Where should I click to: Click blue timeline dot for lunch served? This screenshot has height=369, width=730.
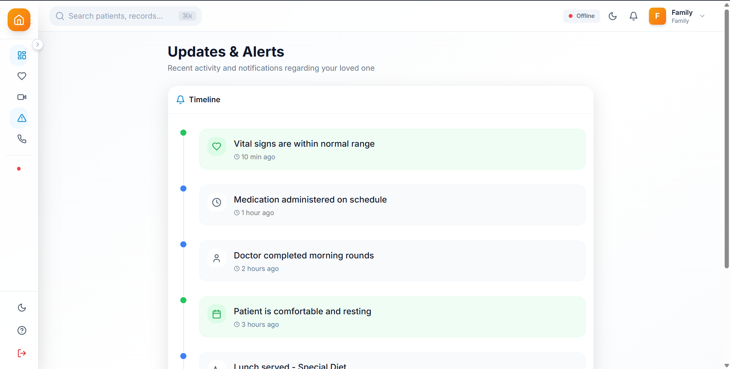pyautogui.click(x=183, y=356)
